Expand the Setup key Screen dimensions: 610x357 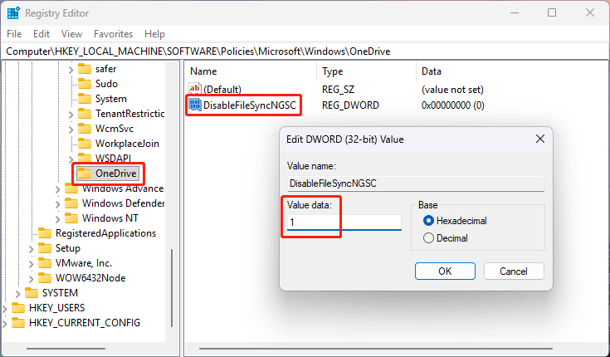32,248
